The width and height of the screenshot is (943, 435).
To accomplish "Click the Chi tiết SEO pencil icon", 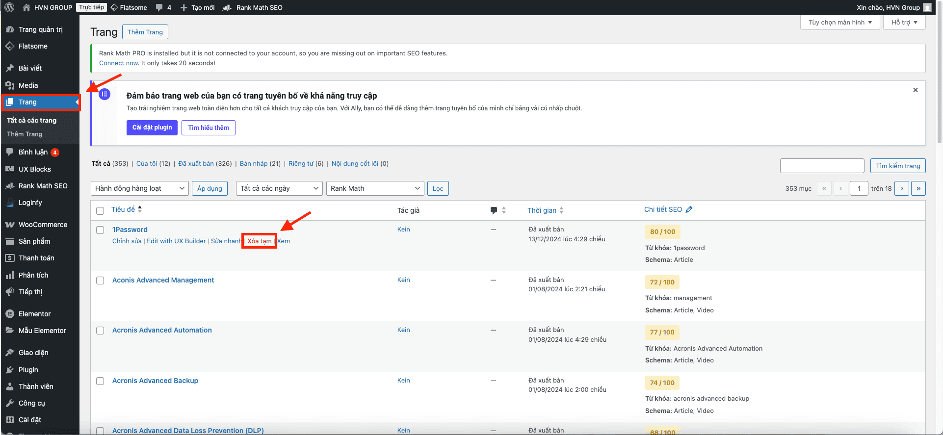I will 689,209.
